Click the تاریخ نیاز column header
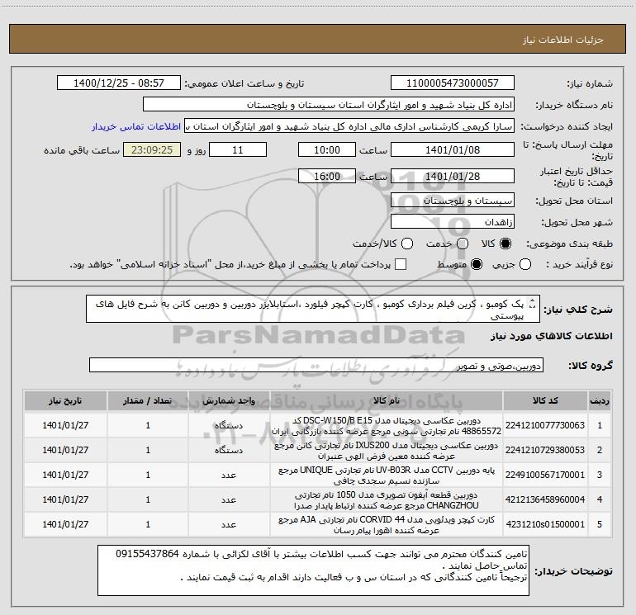Image resolution: width=636 pixels, height=615 pixels. [x=65, y=400]
